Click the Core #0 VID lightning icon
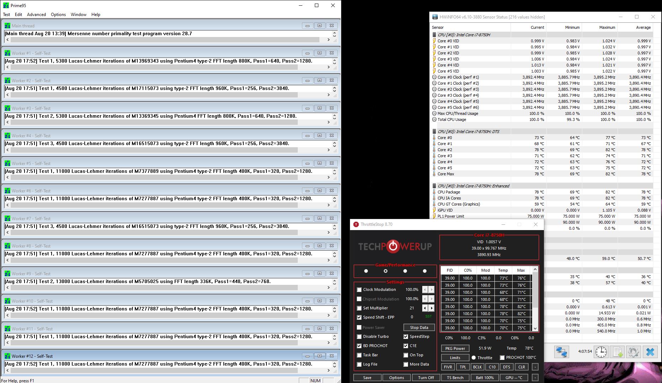 [x=434, y=41]
